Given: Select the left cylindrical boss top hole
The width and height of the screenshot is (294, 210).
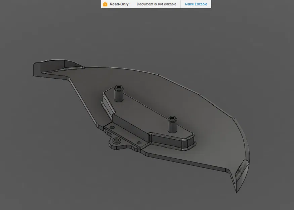Looking at the screenshot, I should pos(119,87).
